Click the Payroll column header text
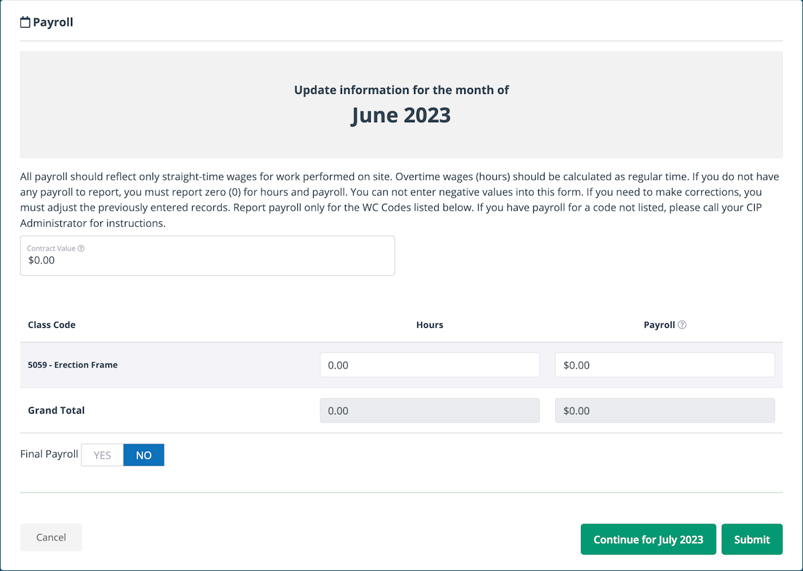 point(659,325)
